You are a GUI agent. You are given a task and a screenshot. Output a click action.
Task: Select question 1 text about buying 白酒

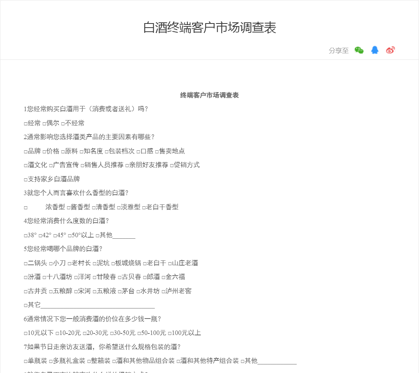tap(86, 109)
